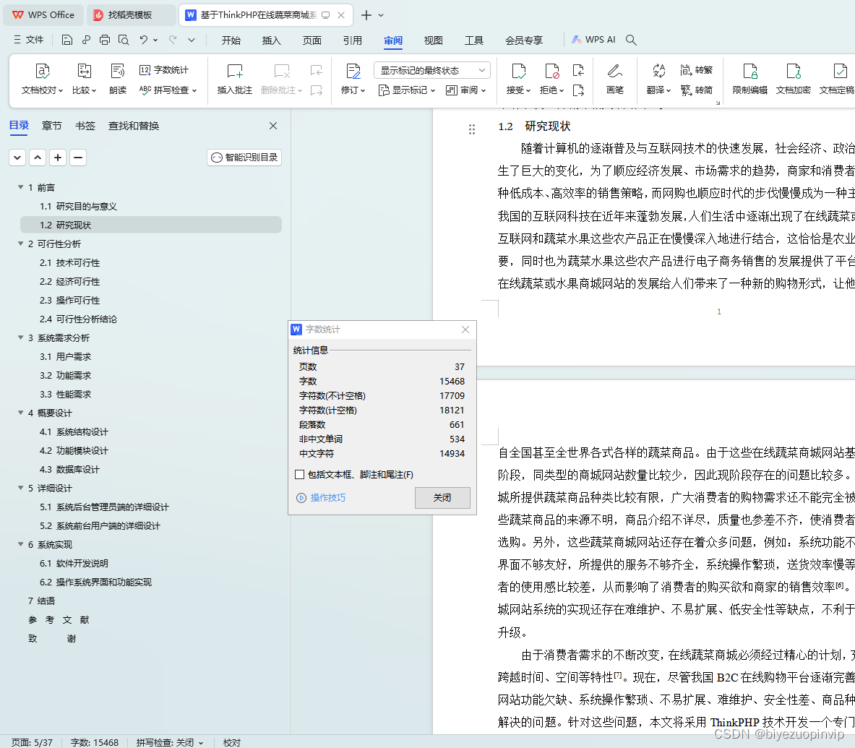Click 文档加密 document encryption icon
855x748 pixels.
(794, 79)
